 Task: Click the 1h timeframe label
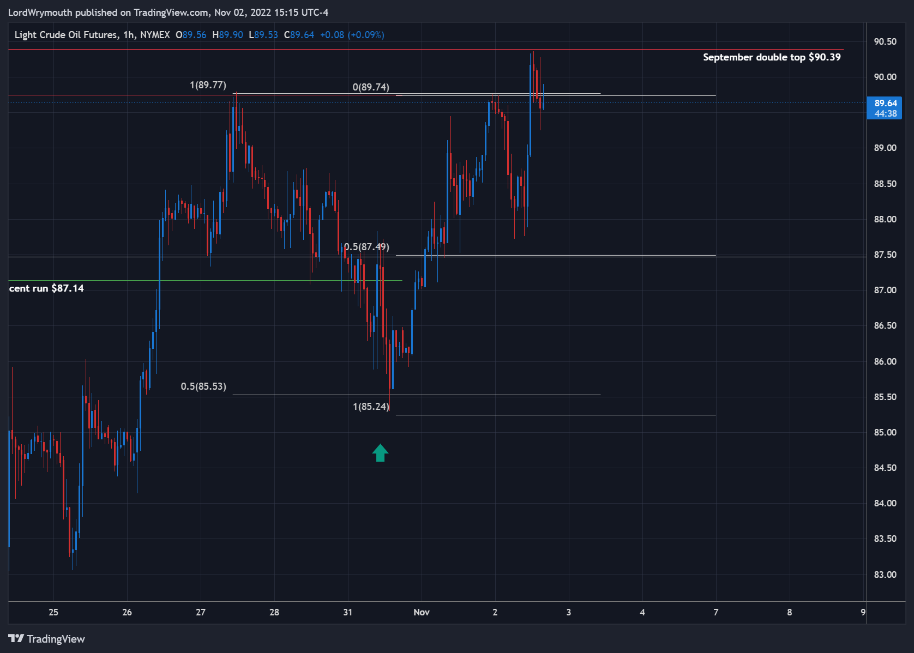128,35
